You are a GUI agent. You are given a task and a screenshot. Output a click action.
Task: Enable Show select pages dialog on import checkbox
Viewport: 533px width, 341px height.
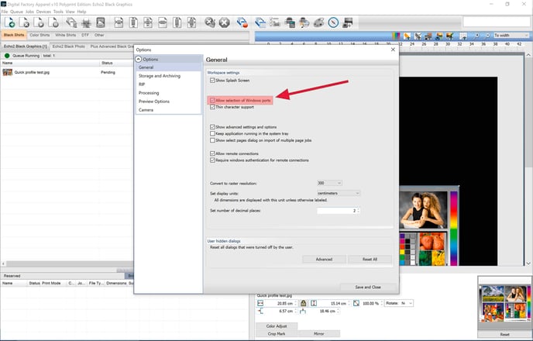[212, 140]
